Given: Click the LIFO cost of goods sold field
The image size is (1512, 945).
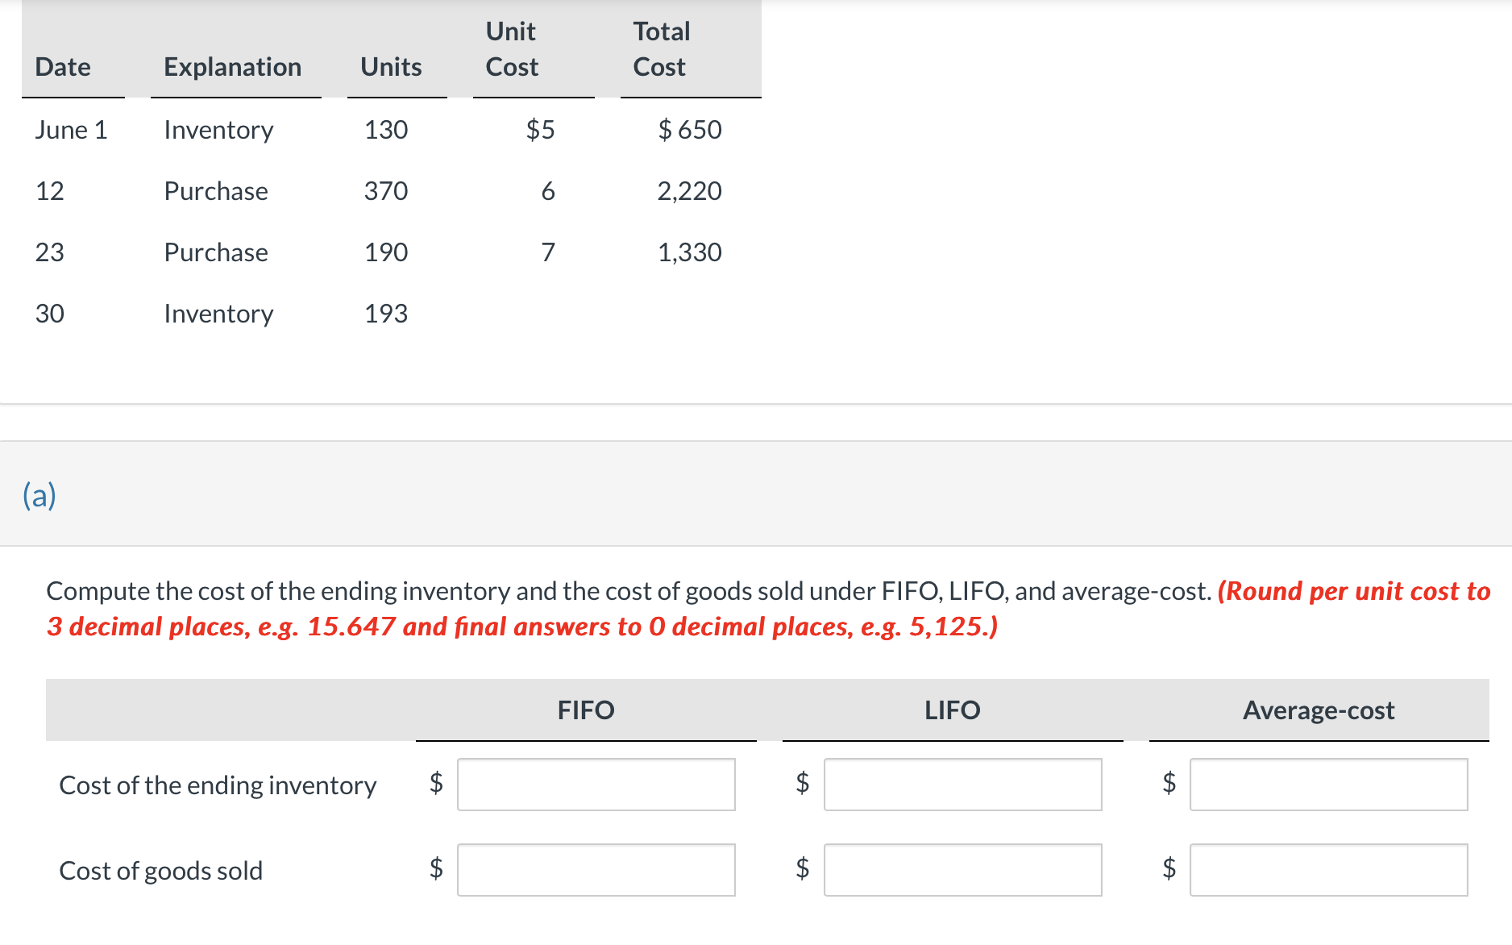Looking at the screenshot, I should pyautogui.click(x=962, y=870).
